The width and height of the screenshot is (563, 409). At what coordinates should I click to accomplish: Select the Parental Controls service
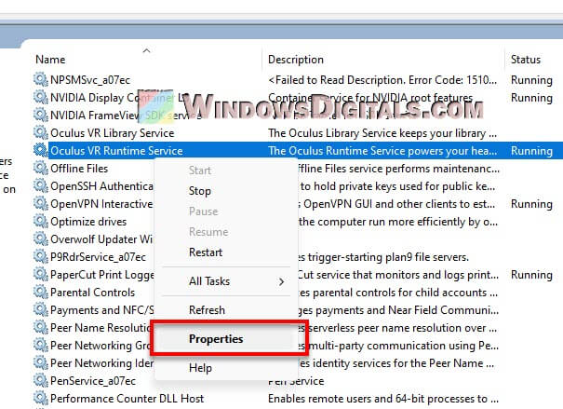[93, 293]
